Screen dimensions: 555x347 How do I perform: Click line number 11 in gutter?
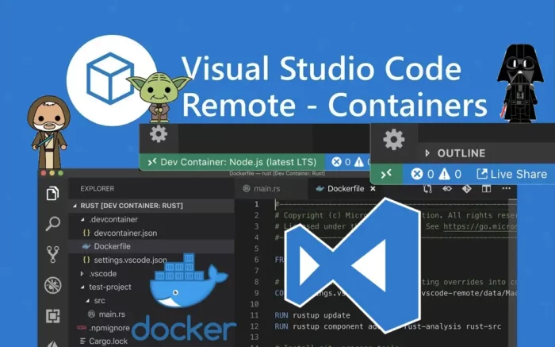click(x=255, y=315)
